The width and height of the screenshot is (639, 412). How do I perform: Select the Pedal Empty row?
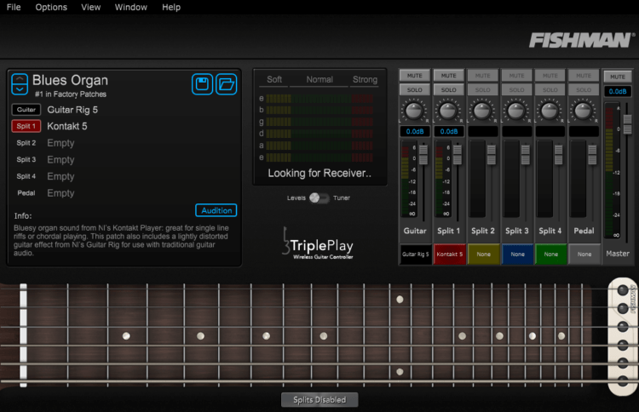124,193
